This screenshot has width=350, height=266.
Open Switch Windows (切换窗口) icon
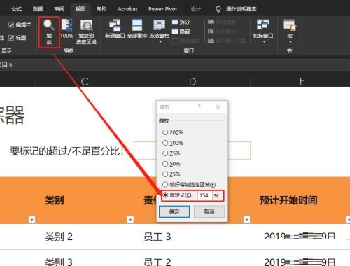[263, 29]
